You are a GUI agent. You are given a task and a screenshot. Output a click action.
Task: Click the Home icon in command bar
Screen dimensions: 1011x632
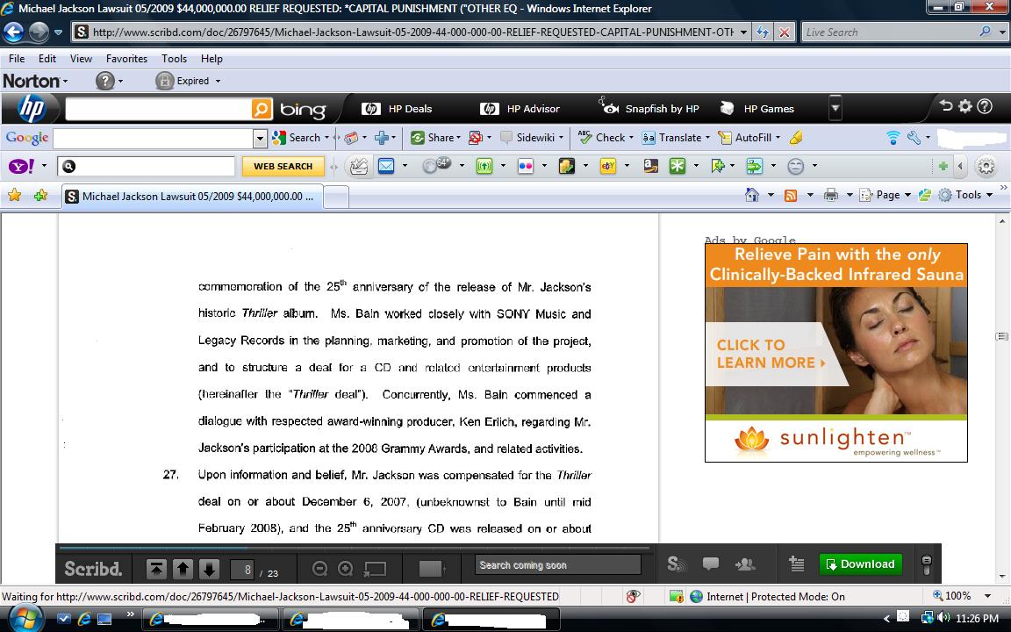click(752, 195)
